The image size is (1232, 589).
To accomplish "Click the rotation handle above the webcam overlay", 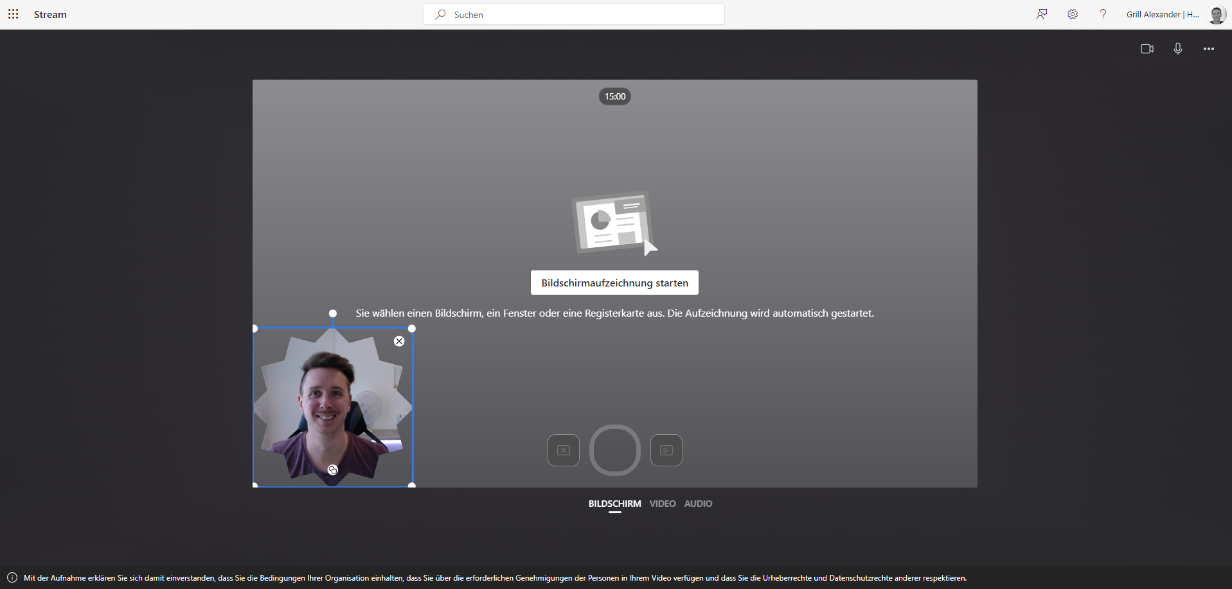I will click(333, 313).
